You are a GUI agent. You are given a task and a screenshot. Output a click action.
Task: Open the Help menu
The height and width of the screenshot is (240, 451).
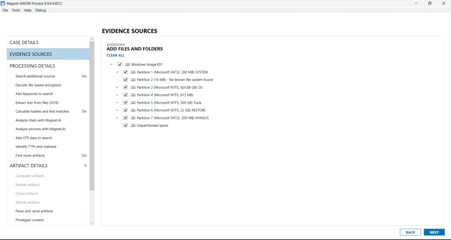[28, 11]
